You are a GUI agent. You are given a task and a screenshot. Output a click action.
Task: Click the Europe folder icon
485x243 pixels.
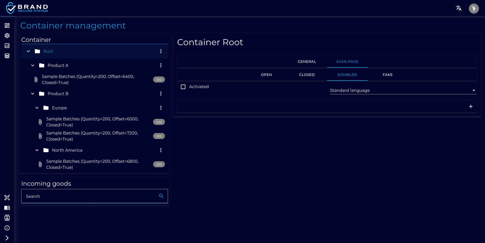pos(46,108)
